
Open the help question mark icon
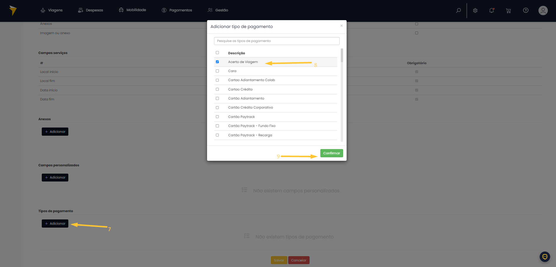pyautogui.click(x=526, y=11)
